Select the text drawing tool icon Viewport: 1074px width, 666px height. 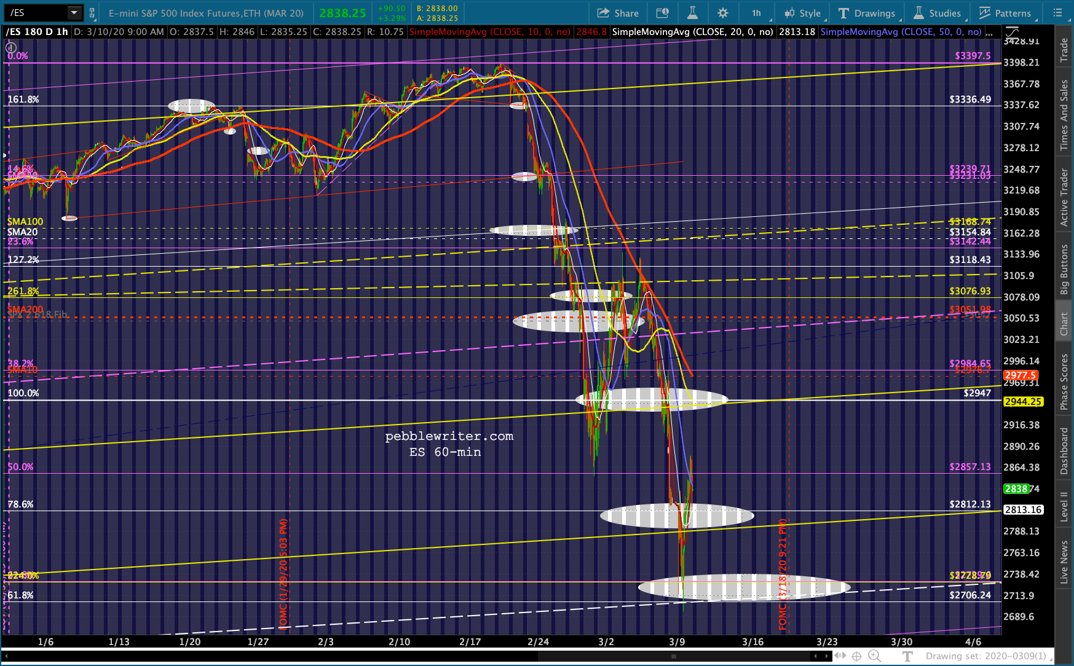[x=907, y=656]
